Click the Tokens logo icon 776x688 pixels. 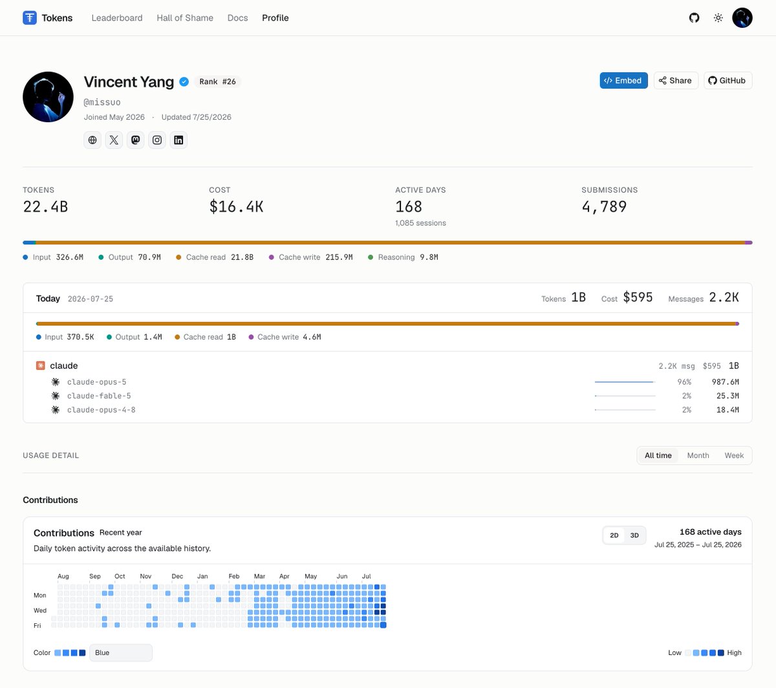[x=30, y=18]
